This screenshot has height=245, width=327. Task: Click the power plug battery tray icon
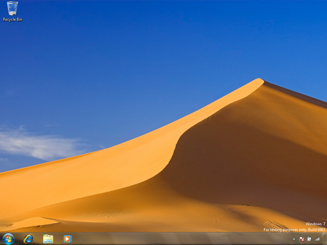coord(309,239)
